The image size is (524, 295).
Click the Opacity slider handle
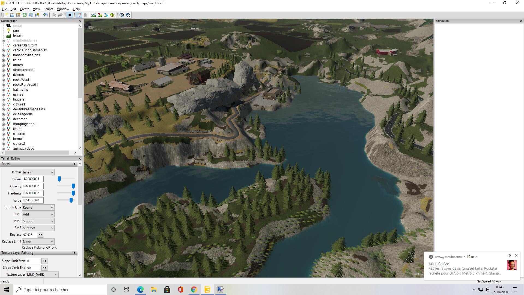[73, 186]
